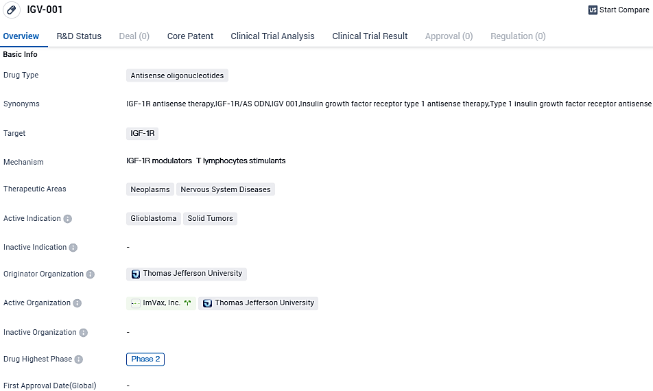The width and height of the screenshot is (653, 391).
Task: Click info icon beside Active Organization
Action: coord(78,303)
